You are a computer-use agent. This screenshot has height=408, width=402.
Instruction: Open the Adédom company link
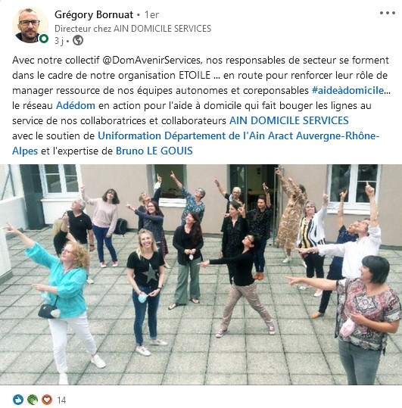[x=76, y=106]
